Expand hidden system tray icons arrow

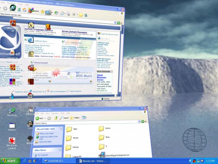190,161
